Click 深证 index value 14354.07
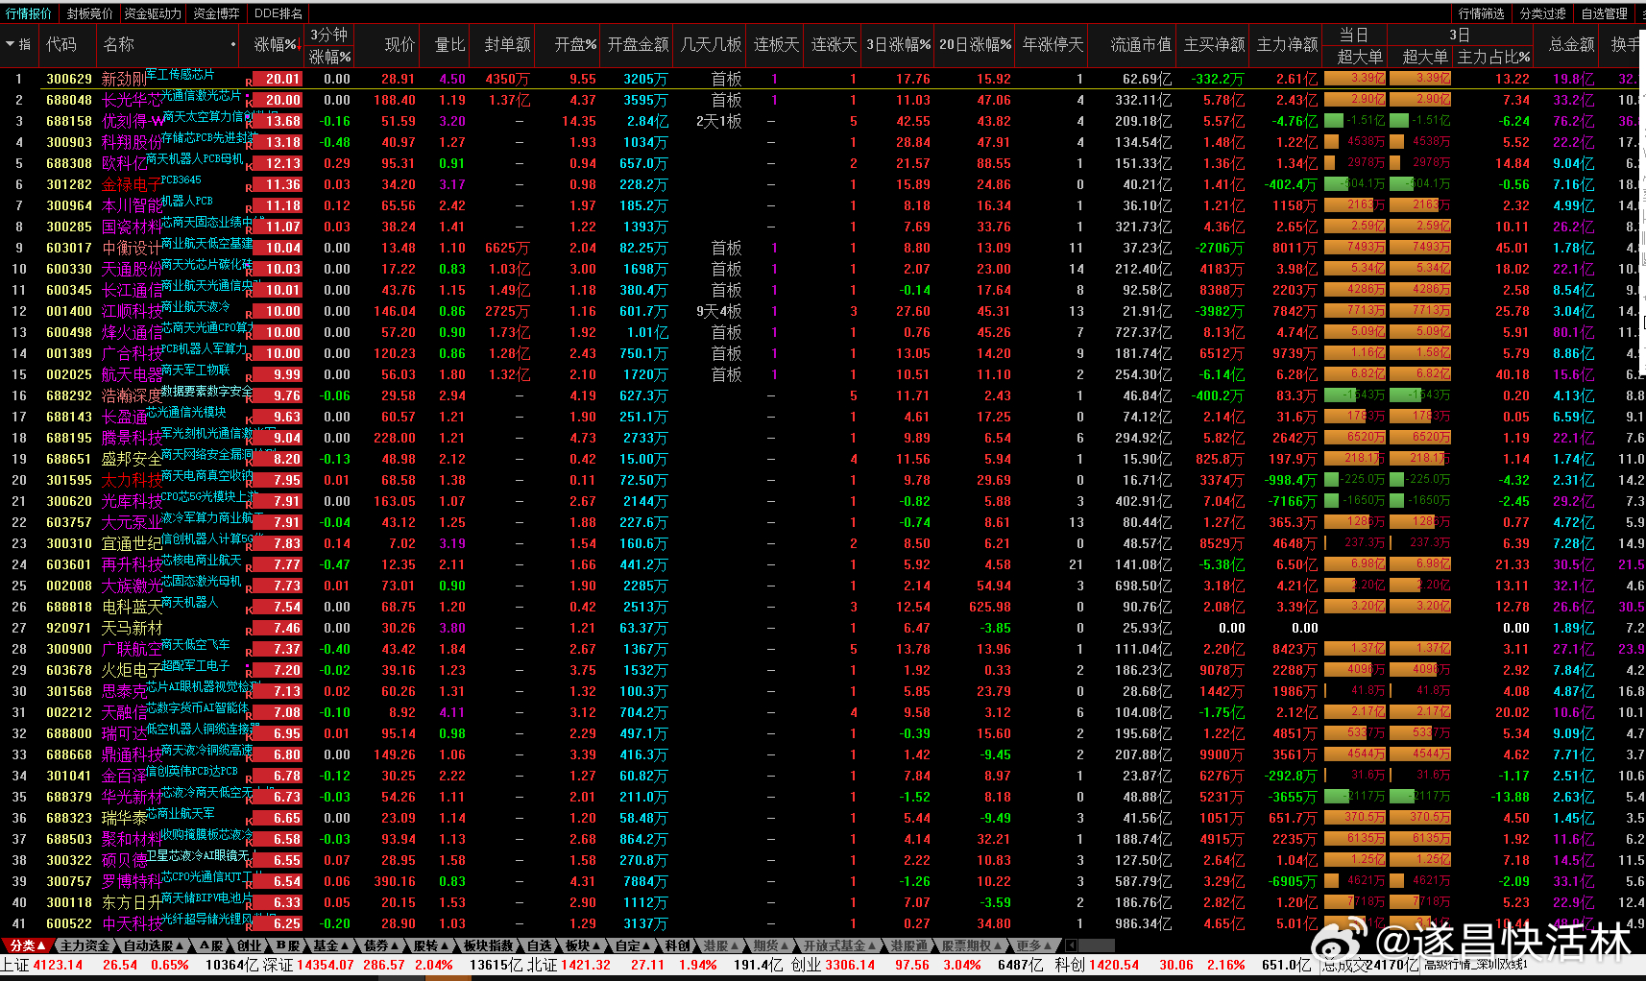The height and width of the screenshot is (981, 1646). pyautogui.click(x=326, y=965)
